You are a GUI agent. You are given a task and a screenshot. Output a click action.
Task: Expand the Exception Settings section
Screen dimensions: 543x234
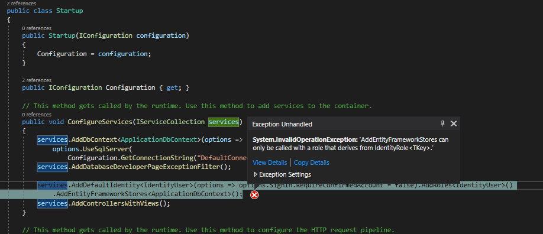(282, 174)
